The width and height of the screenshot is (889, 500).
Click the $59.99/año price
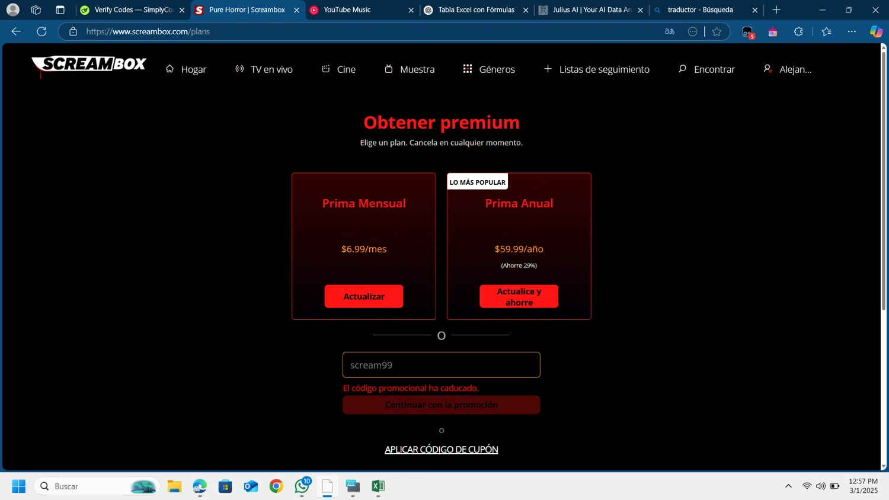coord(519,249)
